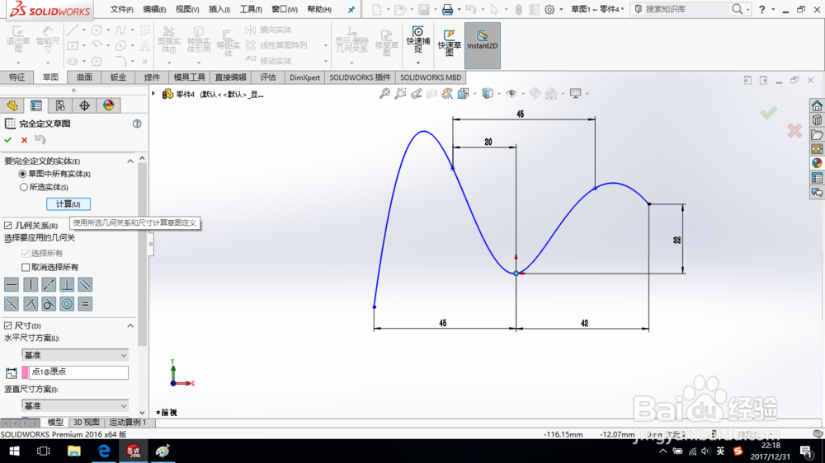Open the 快速捕捉 dropdown arrow
The height and width of the screenshot is (463, 825).
[417, 63]
